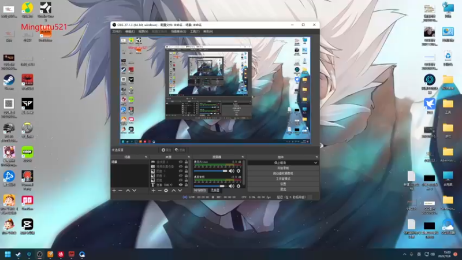
Task: Click the OBS preview canvas
Action: (215, 90)
